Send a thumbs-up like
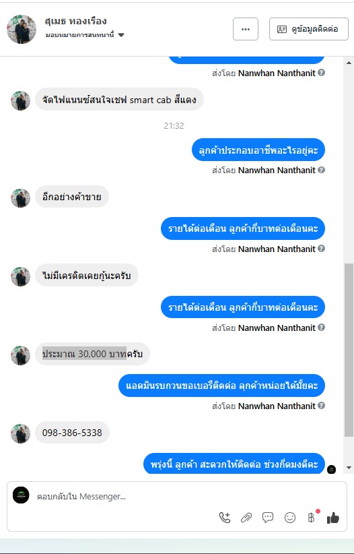The height and width of the screenshot is (554, 354). 333,518
